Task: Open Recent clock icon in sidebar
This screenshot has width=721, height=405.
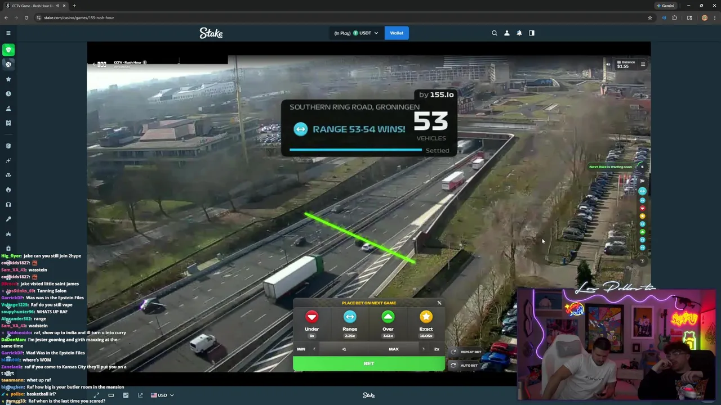Action: pyautogui.click(x=8, y=94)
